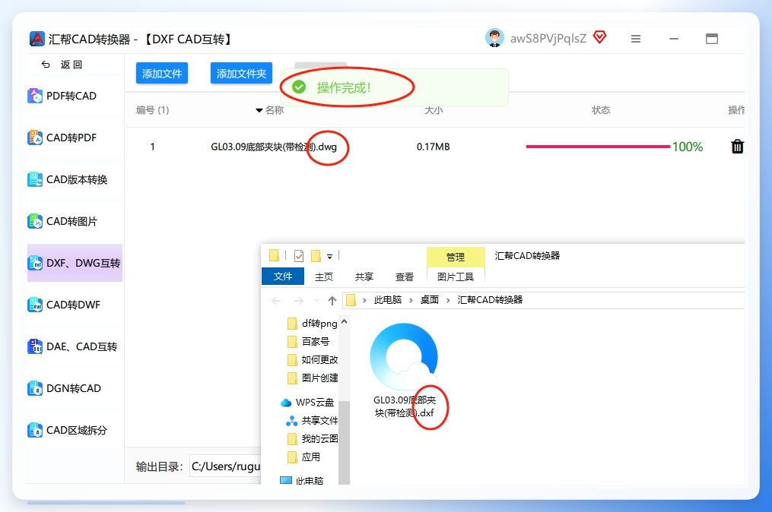Click the 添加文件夹 button
This screenshot has width=772, height=512.
241,74
